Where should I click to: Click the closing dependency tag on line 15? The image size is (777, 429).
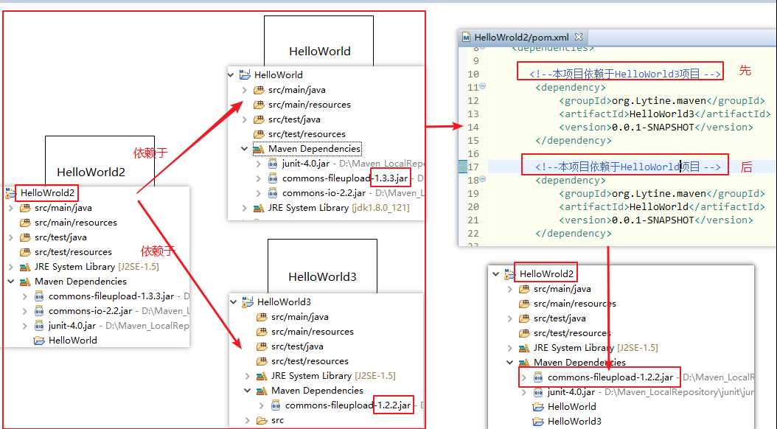click(574, 141)
